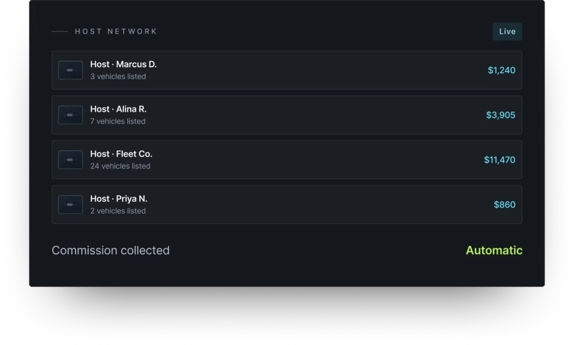Click the 7 vehicles listed subtitle

pyautogui.click(x=118, y=121)
